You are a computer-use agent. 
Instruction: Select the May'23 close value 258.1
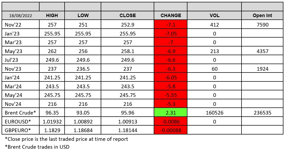tap(127, 51)
